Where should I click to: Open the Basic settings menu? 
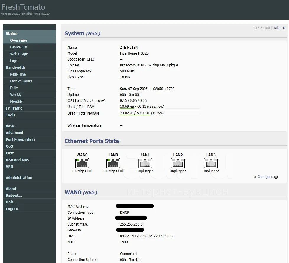30,126
